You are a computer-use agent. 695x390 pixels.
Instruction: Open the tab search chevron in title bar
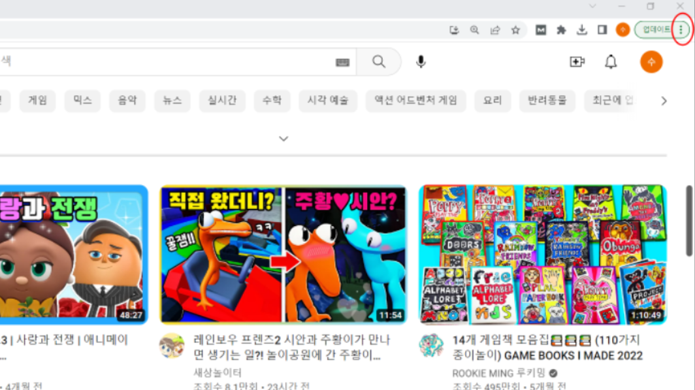click(592, 6)
